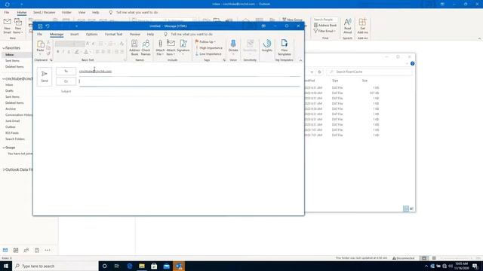
Task: Toggle Bold in Basic Text group
Action: tap(57, 52)
